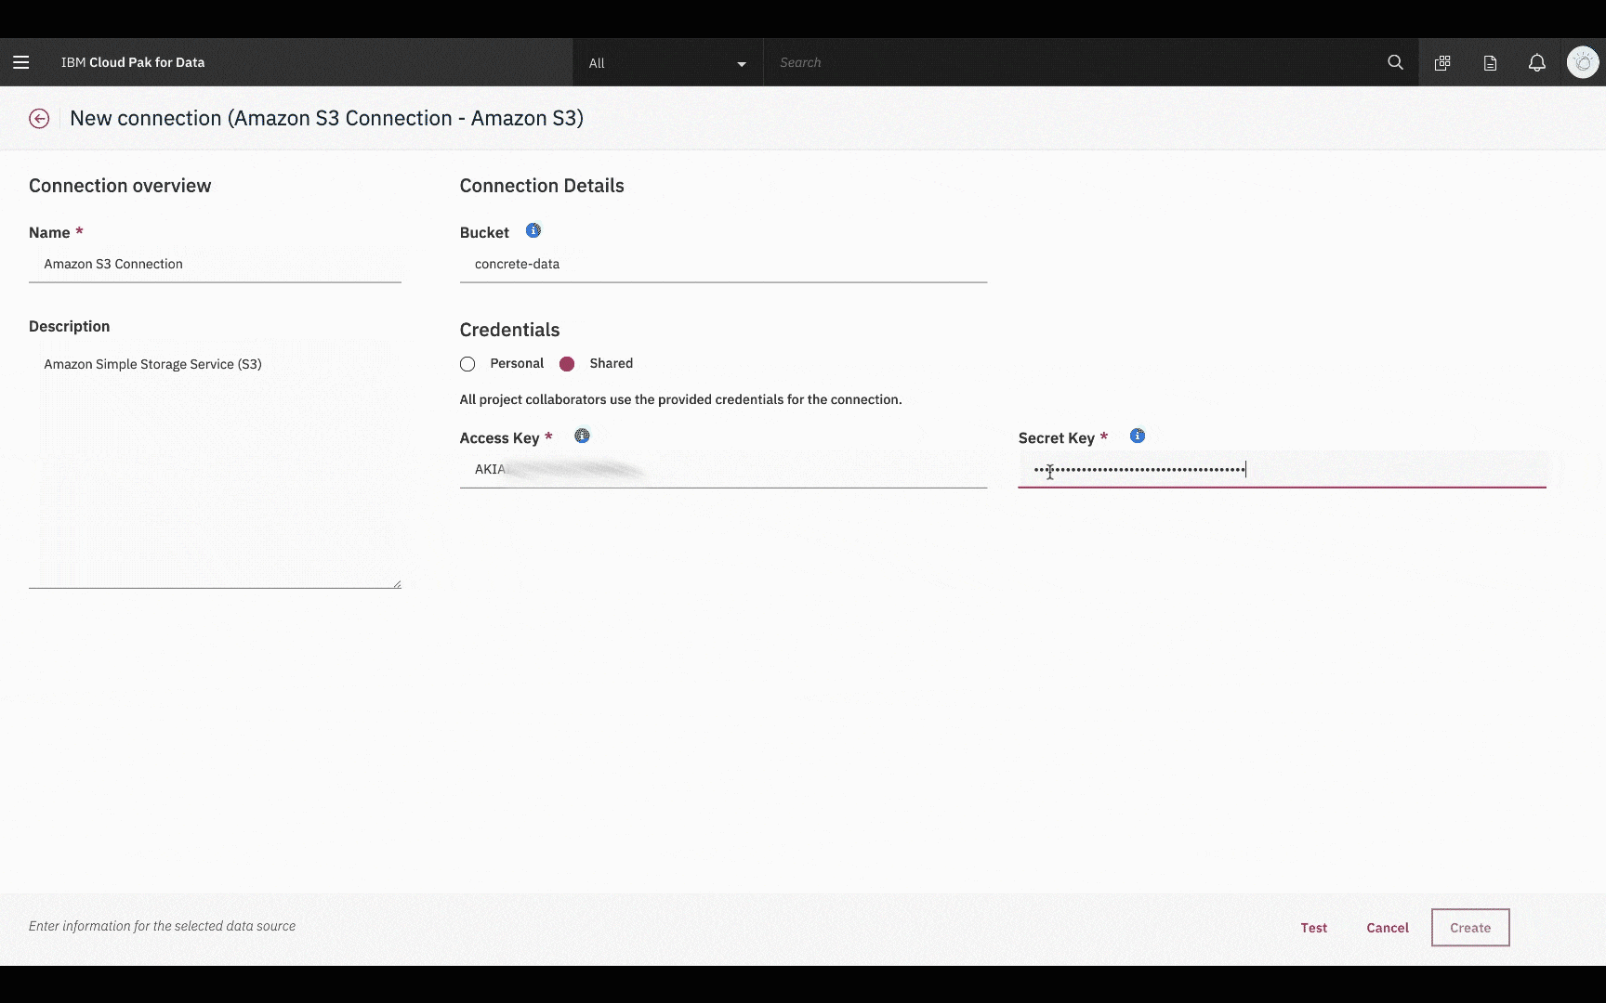The image size is (1606, 1003).
Task: Click the Cancel button
Action: [x=1388, y=928]
